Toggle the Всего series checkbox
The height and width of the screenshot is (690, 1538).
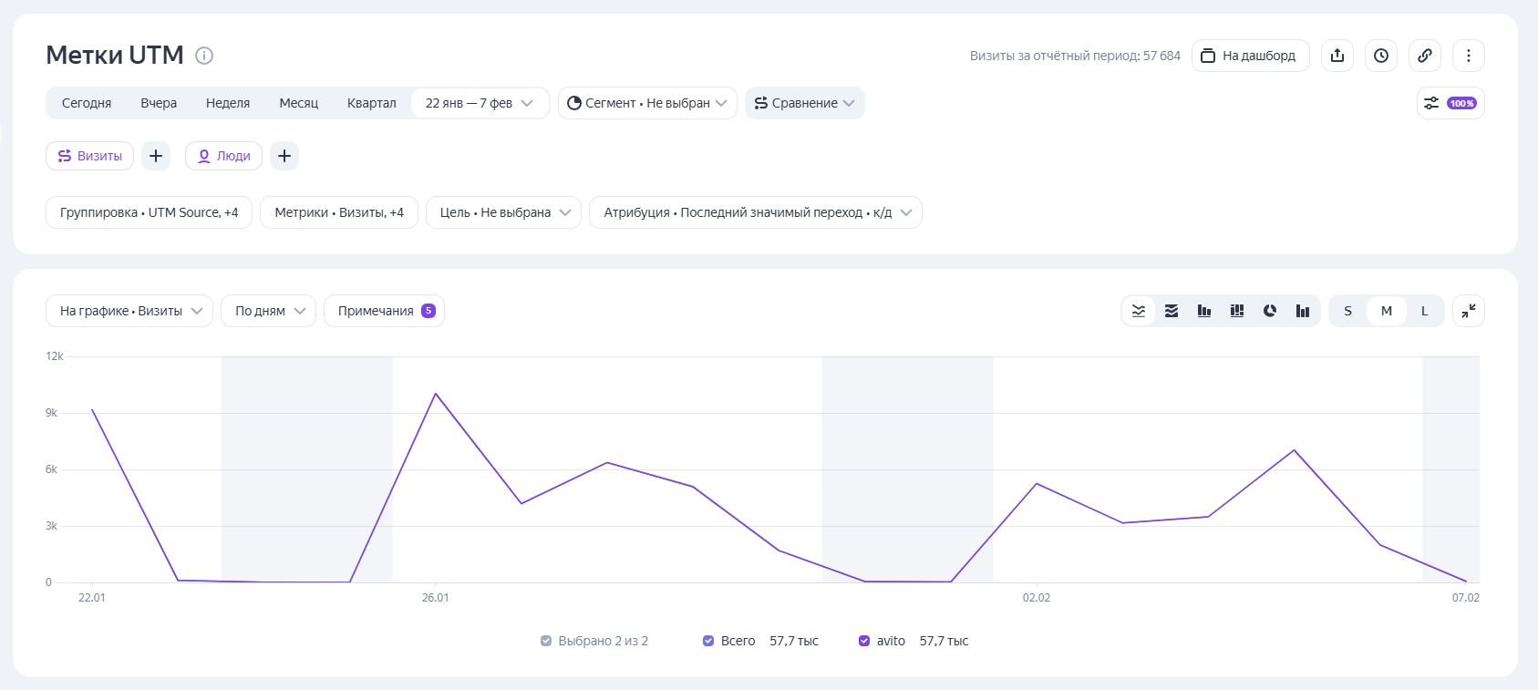coord(708,641)
